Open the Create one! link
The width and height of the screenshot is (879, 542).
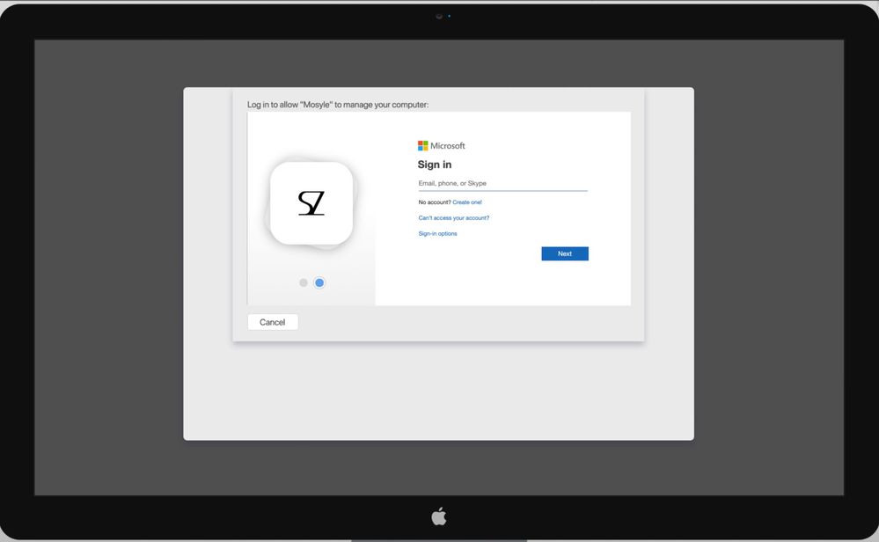(467, 202)
